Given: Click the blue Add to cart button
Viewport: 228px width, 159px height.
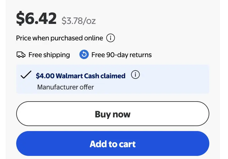Looking at the screenshot, I should [x=113, y=143].
